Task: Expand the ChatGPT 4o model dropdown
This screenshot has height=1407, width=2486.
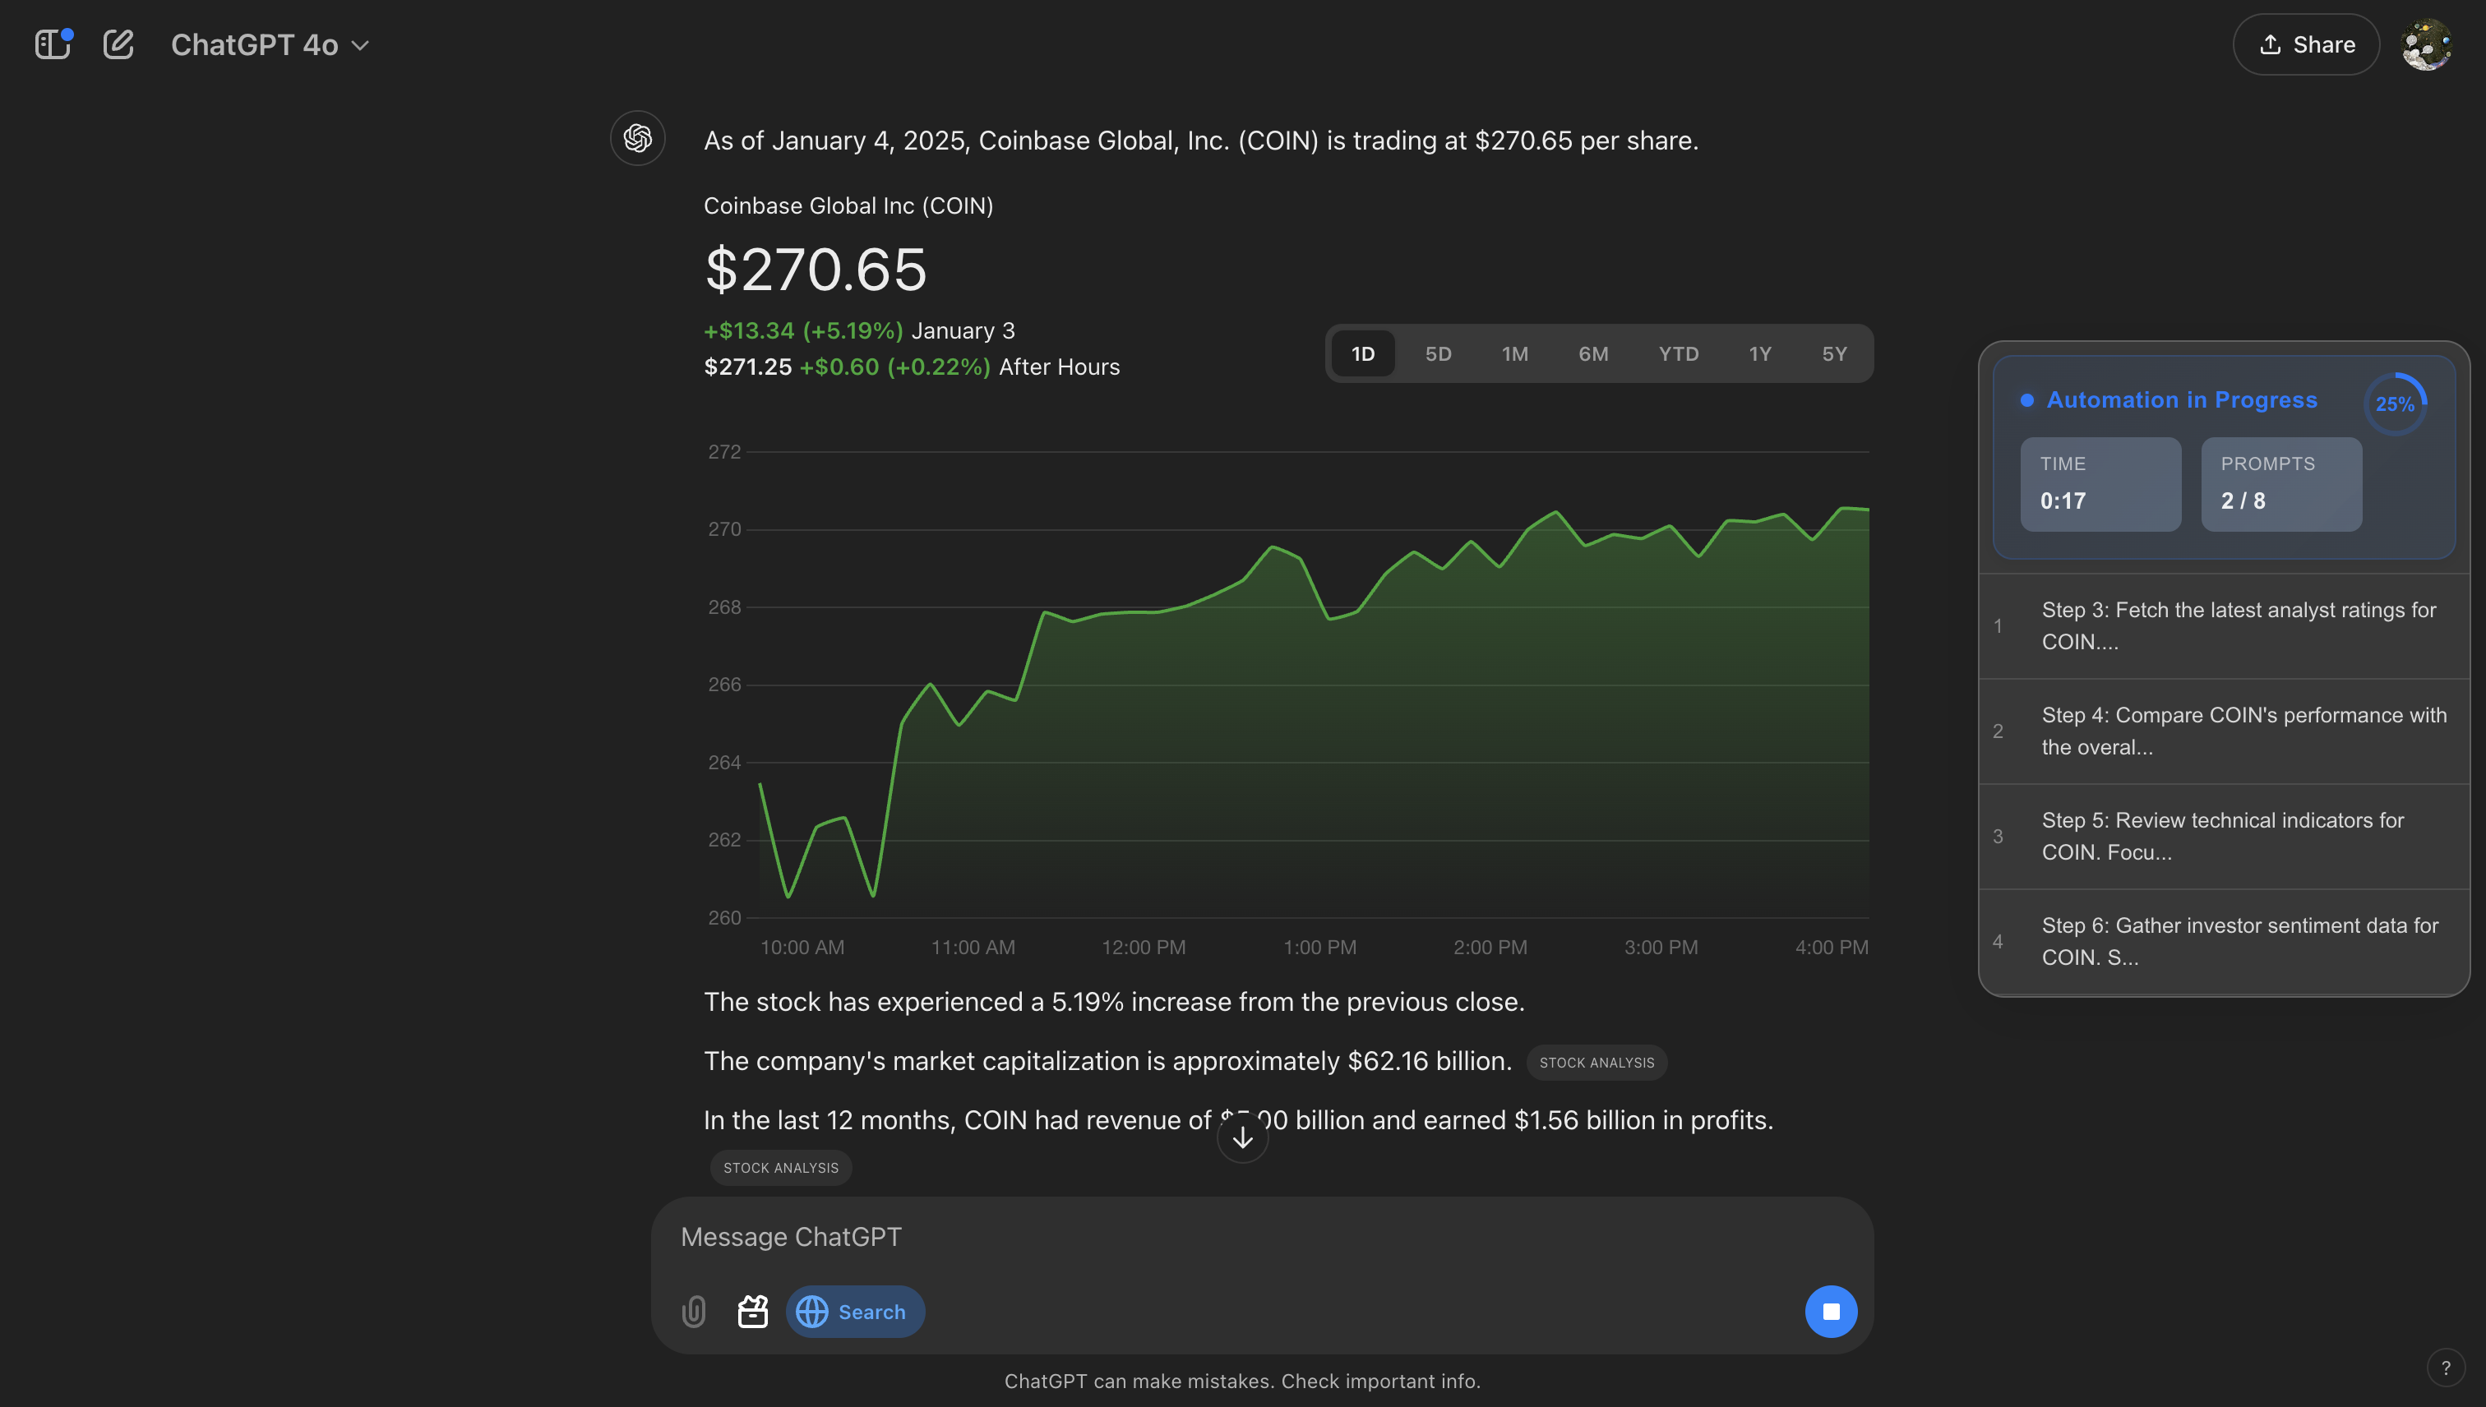Action: click(270, 44)
